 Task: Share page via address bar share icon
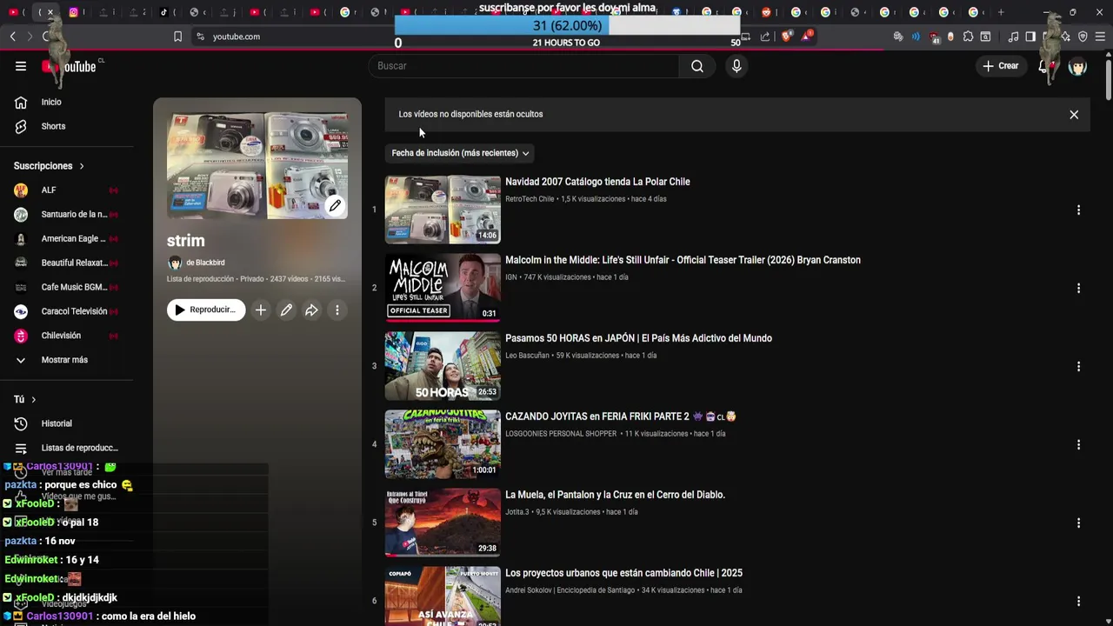pos(765,37)
